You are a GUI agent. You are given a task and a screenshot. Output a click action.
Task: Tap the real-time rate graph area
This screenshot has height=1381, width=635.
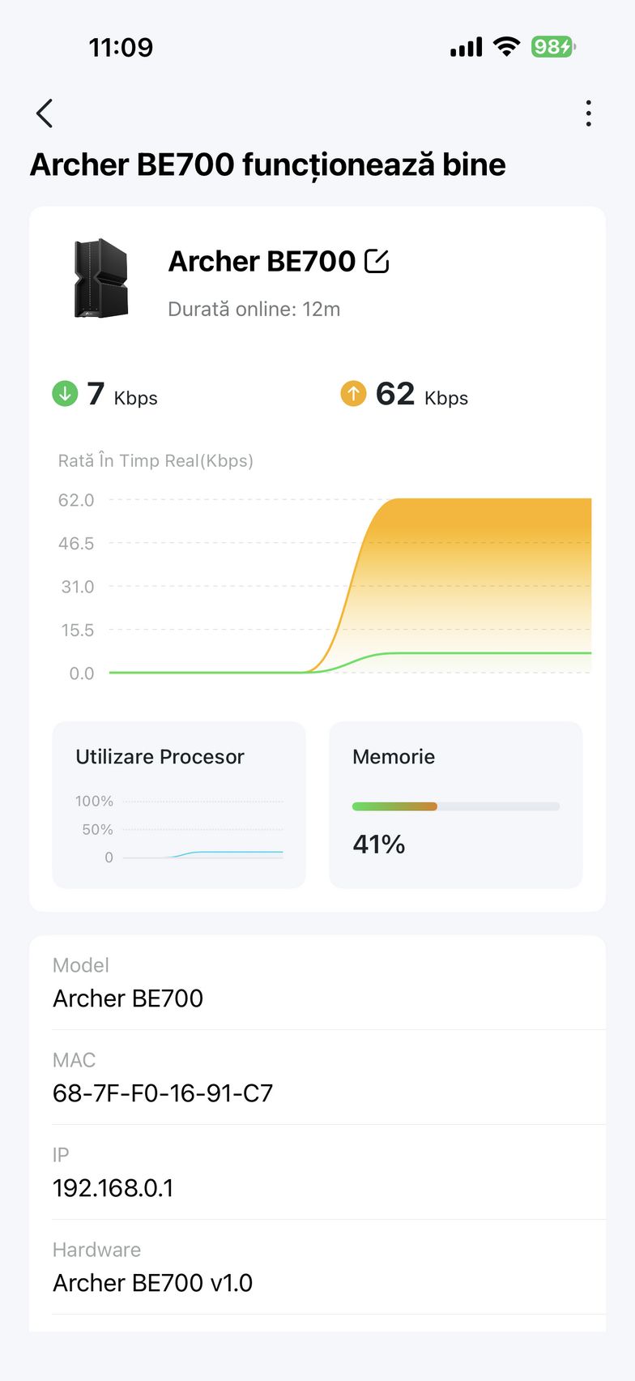pyautogui.click(x=350, y=585)
